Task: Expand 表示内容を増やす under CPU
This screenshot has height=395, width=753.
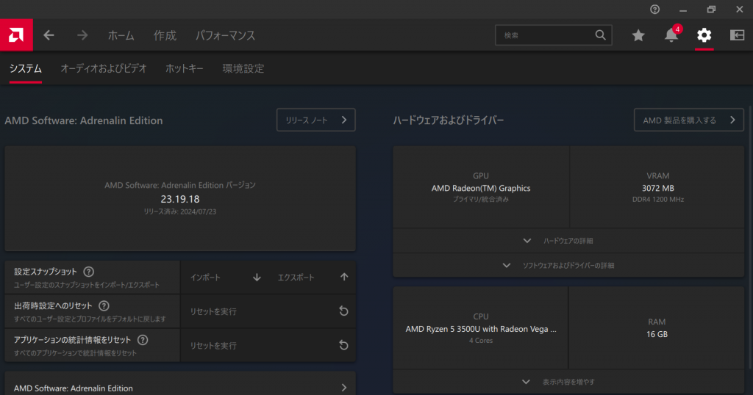Action: click(568, 382)
